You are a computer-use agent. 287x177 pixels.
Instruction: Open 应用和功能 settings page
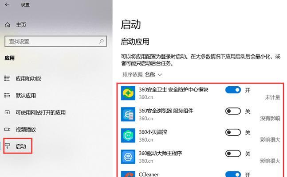coord(28,79)
